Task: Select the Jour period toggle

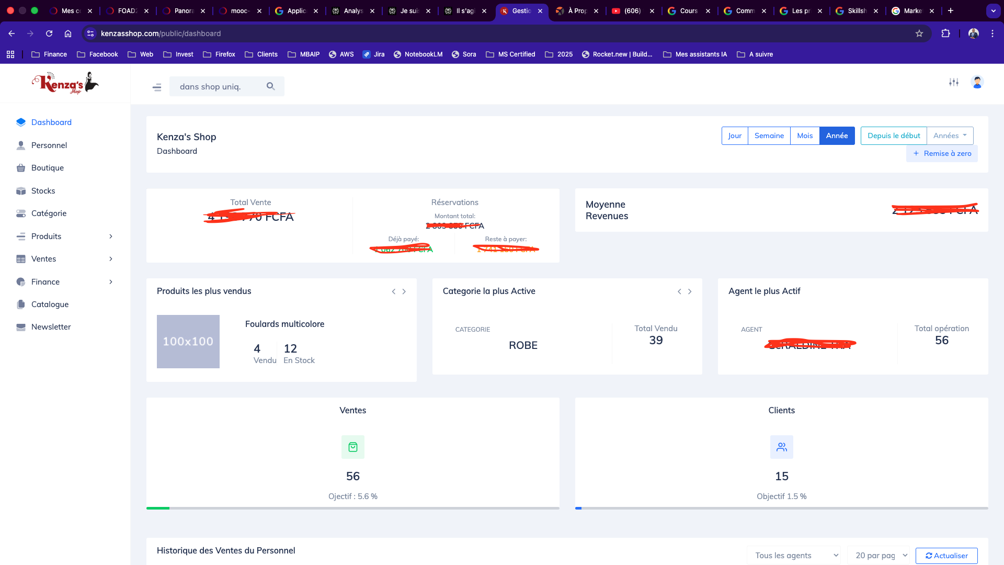Action: 735,135
